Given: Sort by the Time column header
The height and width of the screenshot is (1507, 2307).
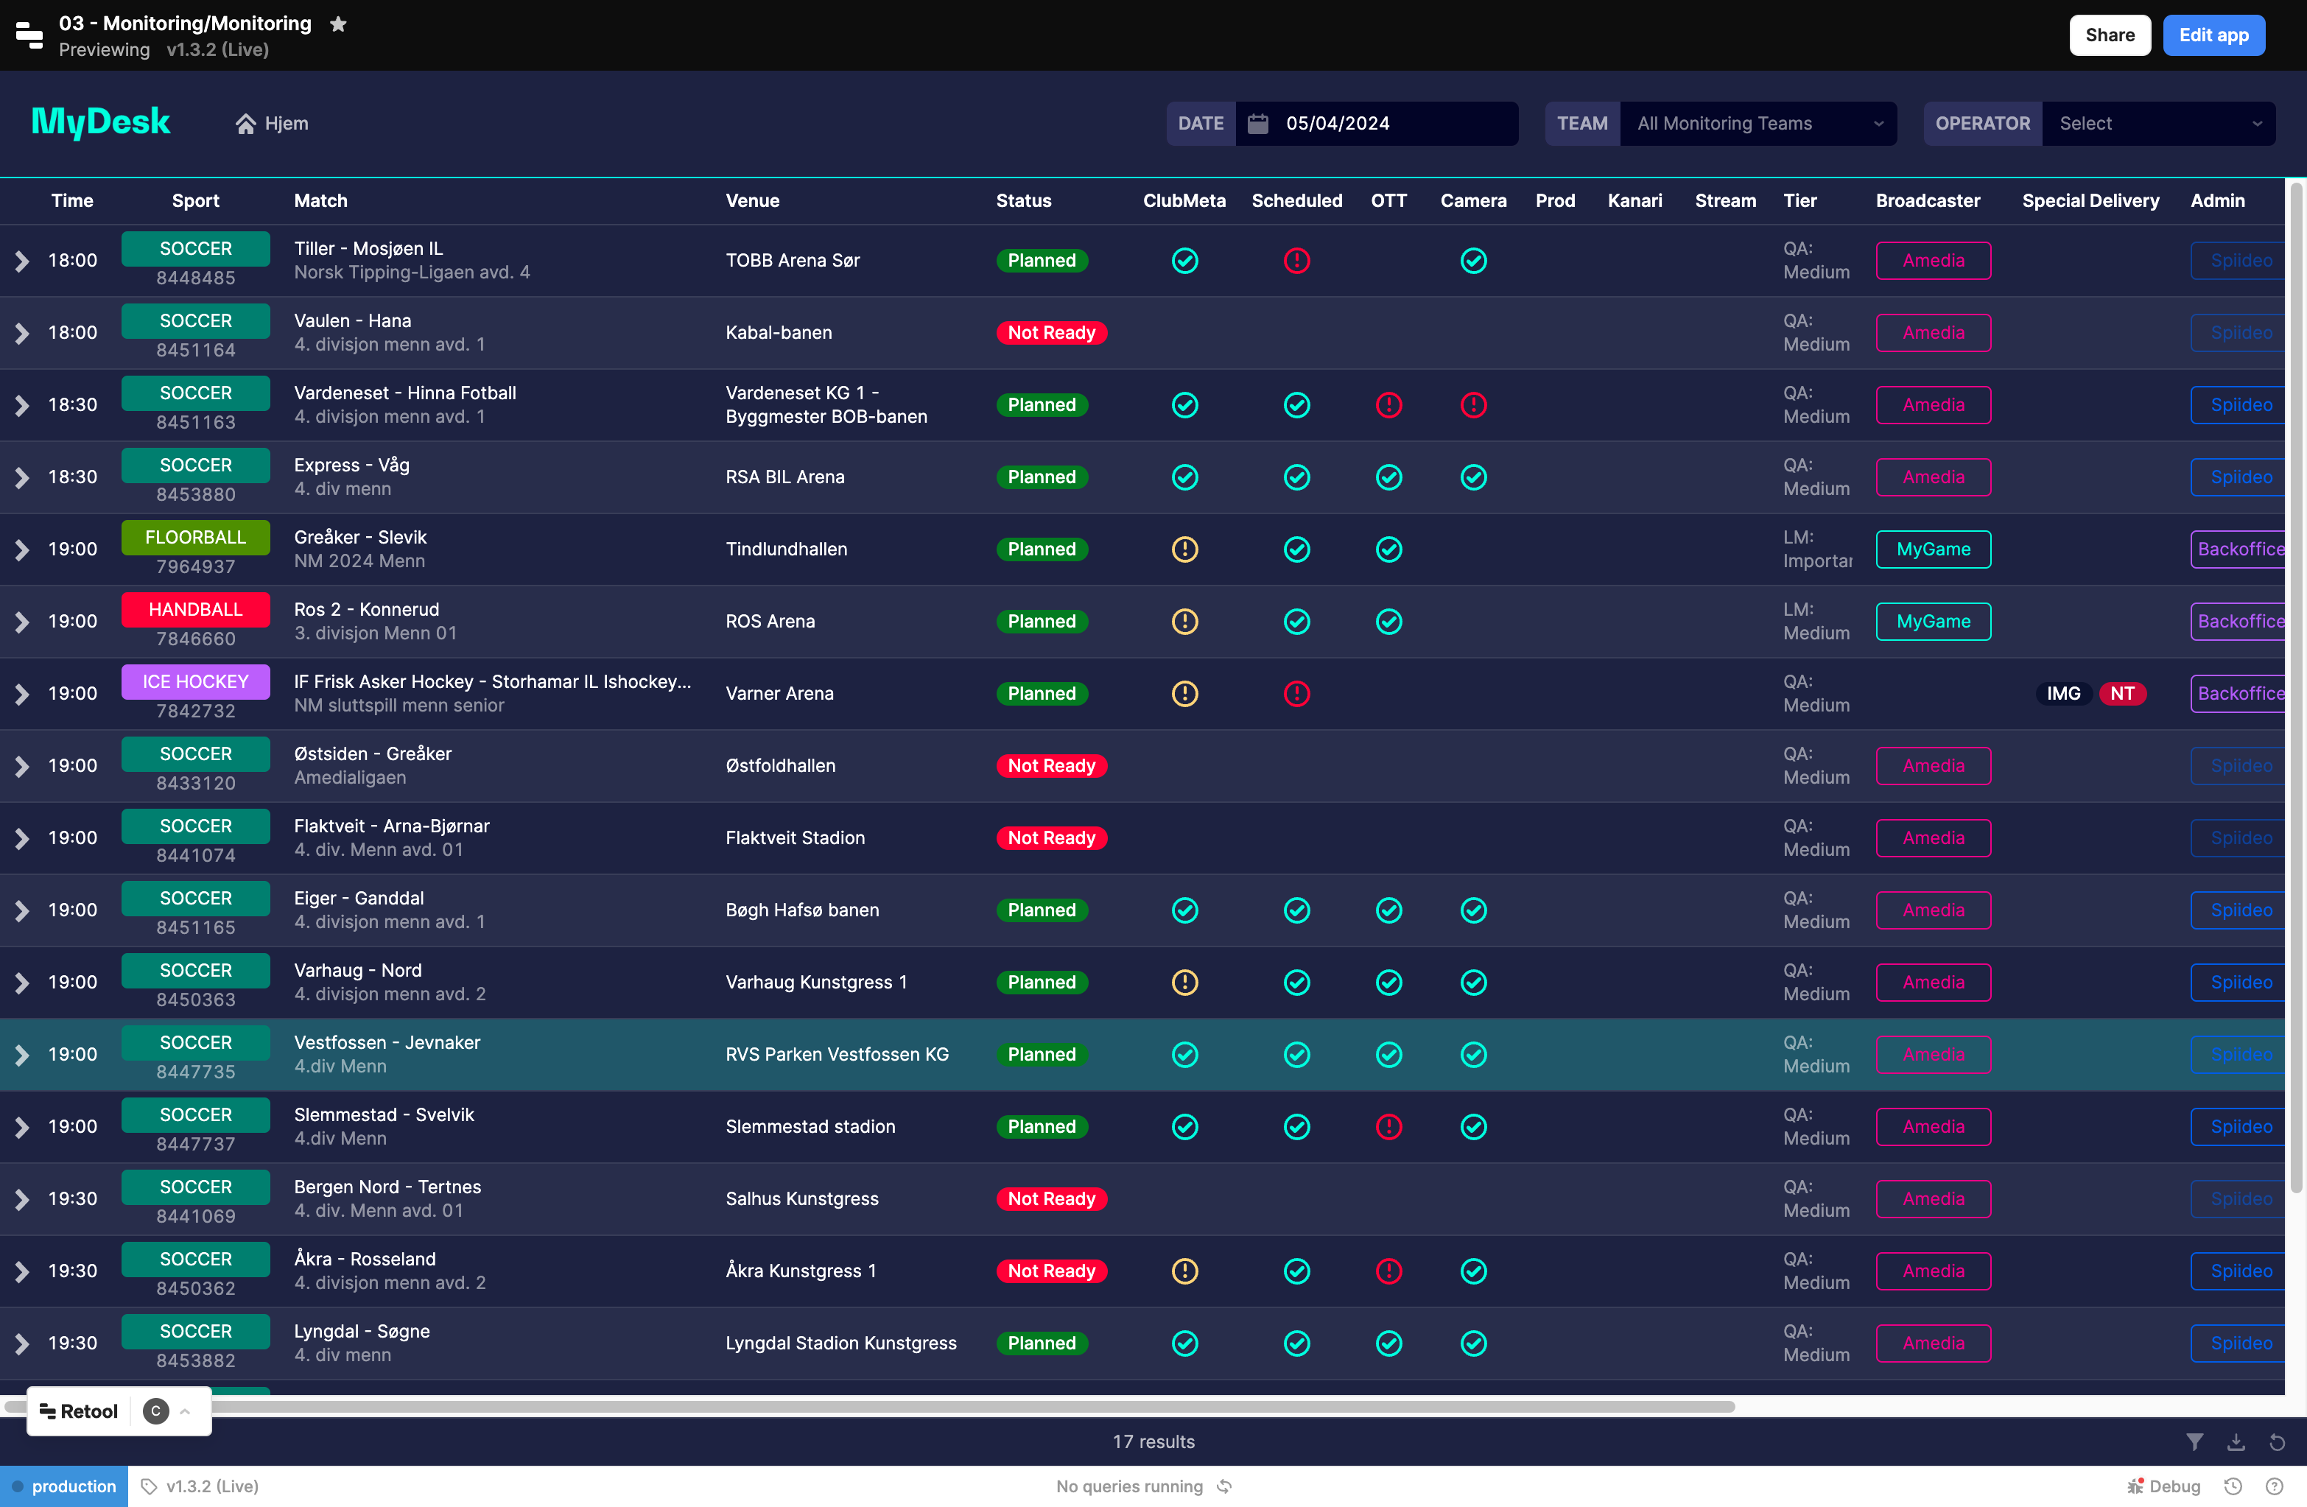Looking at the screenshot, I should (x=71, y=200).
